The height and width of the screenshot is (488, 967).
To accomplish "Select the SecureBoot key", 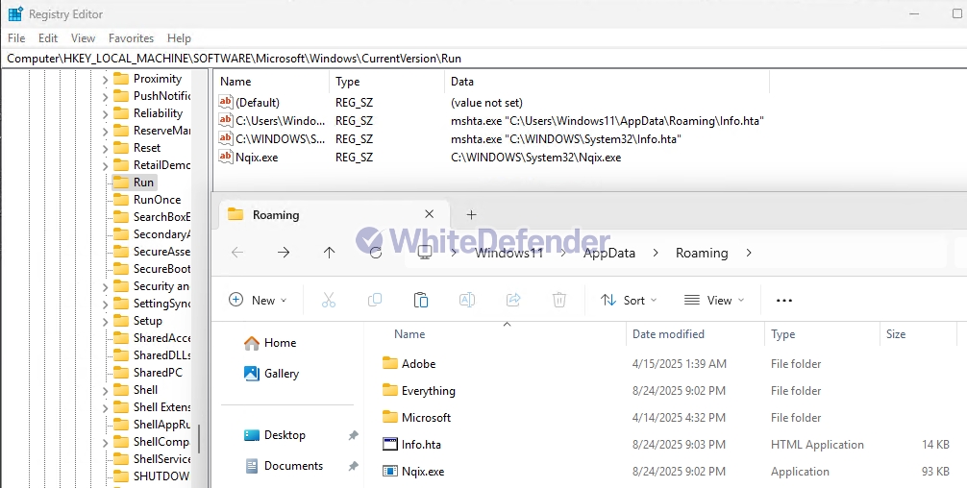I will point(161,269).
